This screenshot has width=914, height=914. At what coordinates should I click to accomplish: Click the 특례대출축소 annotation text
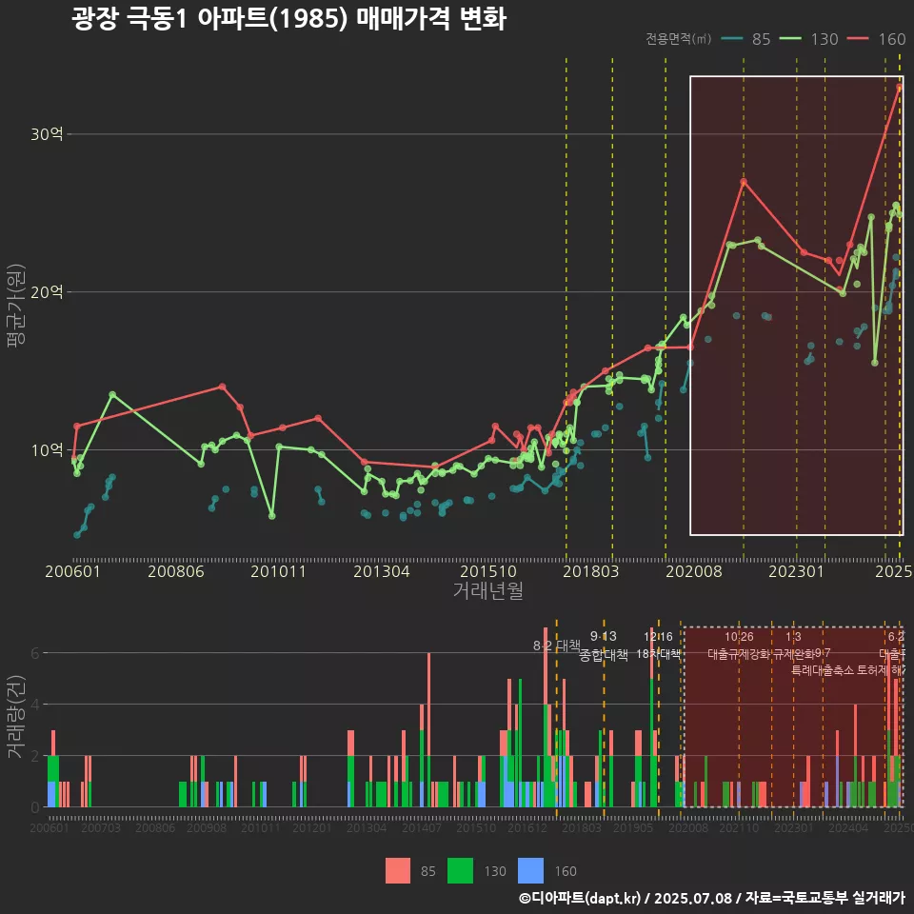[x=824, y=670]
